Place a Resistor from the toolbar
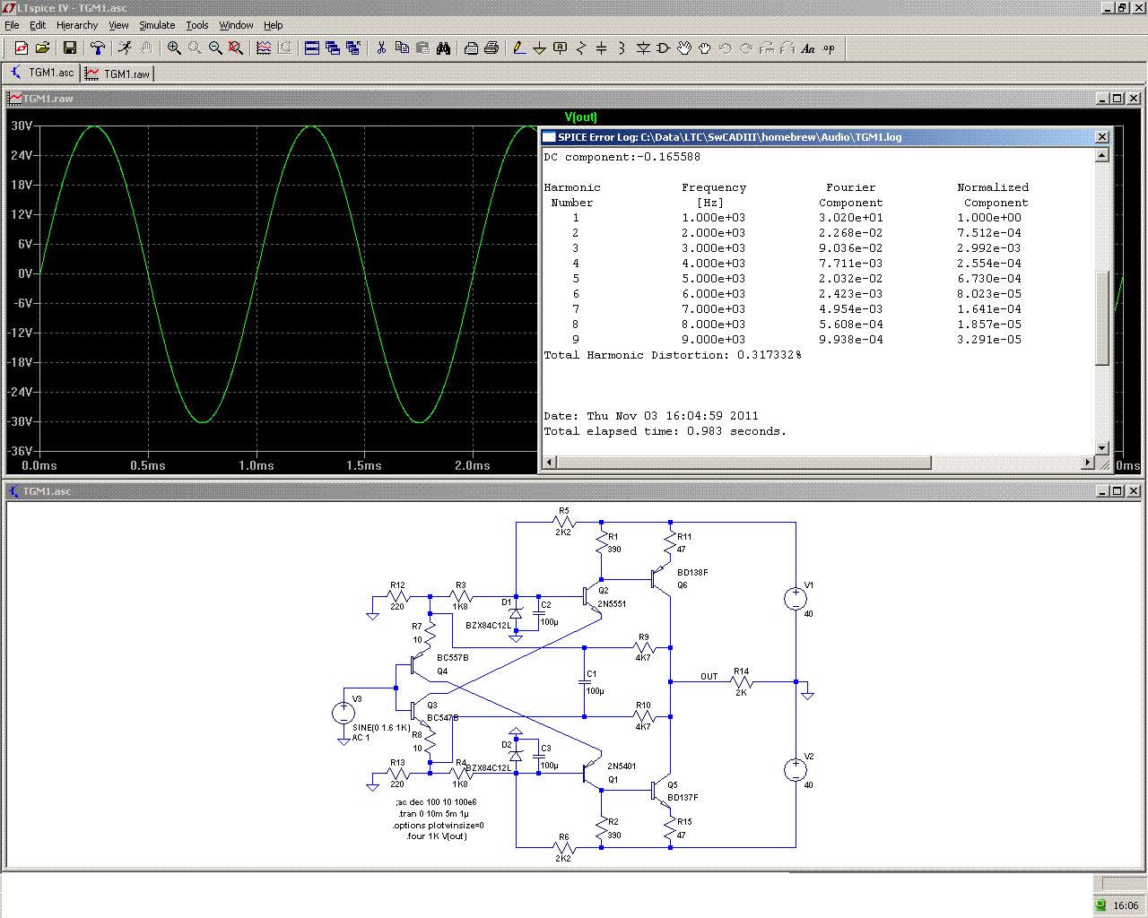Screen dimensions: 1148x918 click(x=581, y=48)
